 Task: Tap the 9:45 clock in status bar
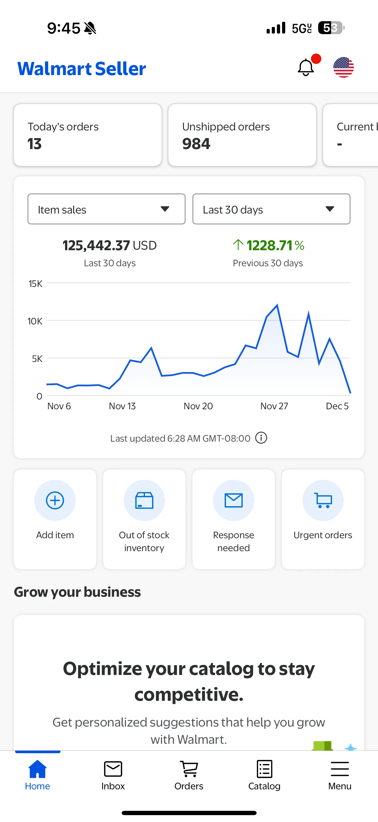click(64, 28)
